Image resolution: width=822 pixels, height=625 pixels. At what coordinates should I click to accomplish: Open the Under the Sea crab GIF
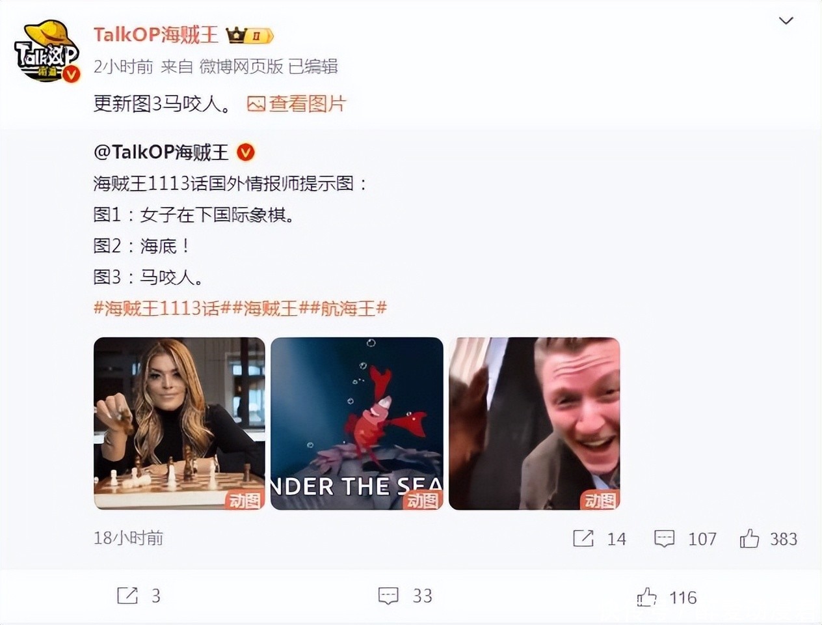coord(357,423)
